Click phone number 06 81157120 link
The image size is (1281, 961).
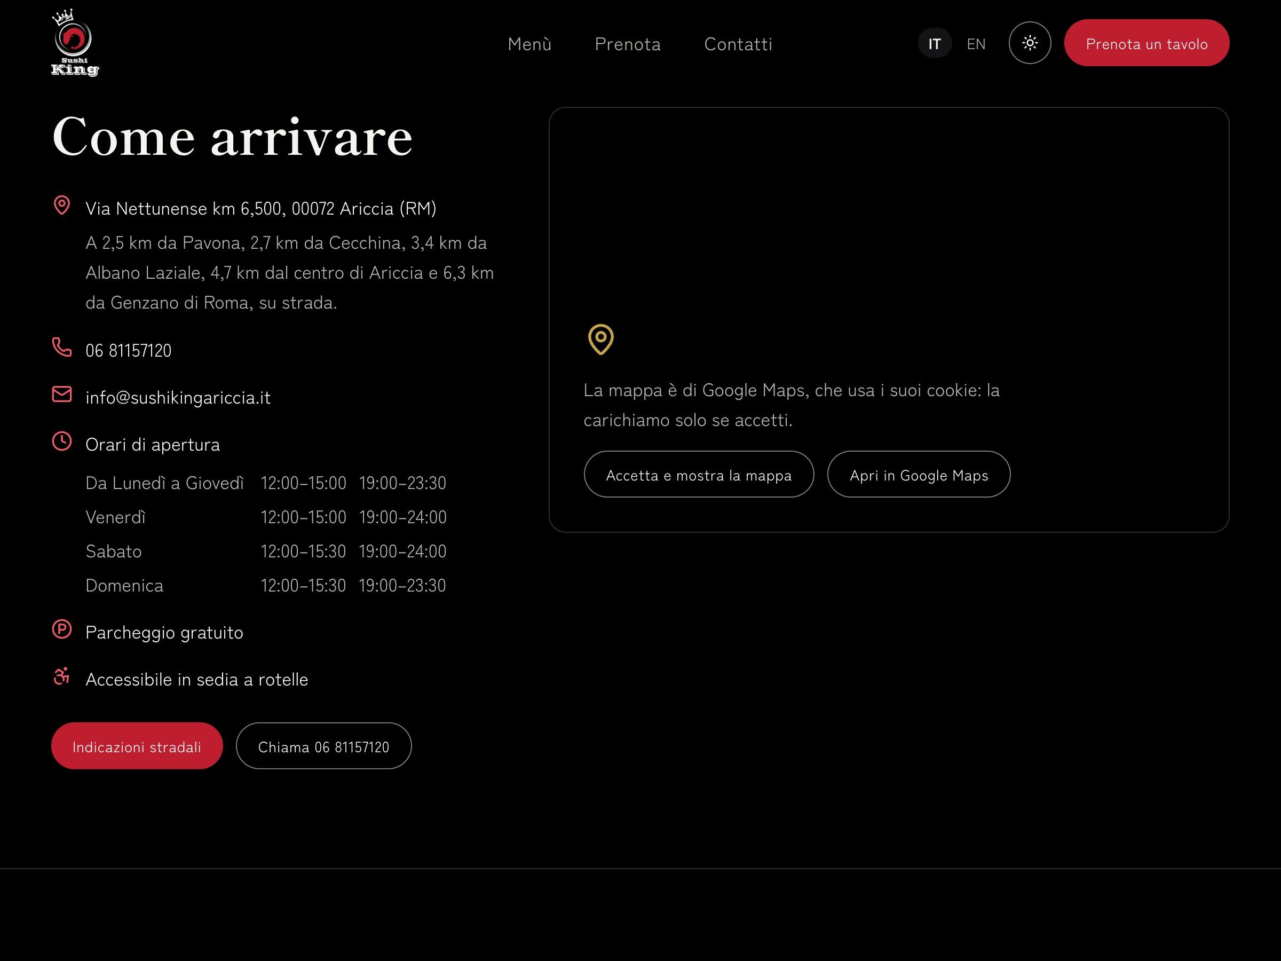tap(129, 351)
